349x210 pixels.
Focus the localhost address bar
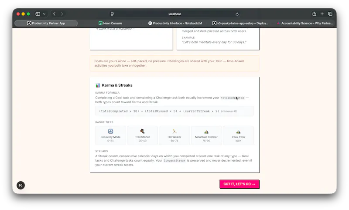tap(174, 14)
